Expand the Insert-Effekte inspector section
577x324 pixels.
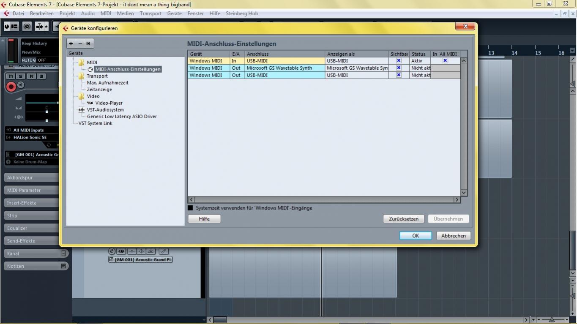pos(32,203)
